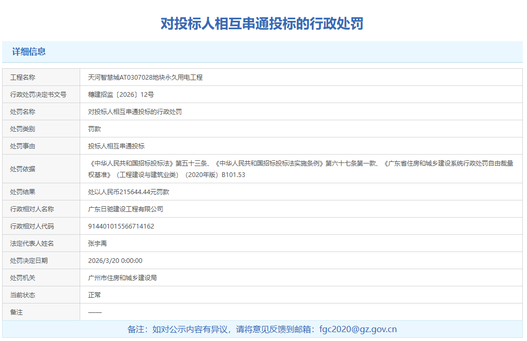The width and height of the screenshot is (527, 341).
Task: Click the authority 广州市住房和城乡建设局
Action: [122, 277]
